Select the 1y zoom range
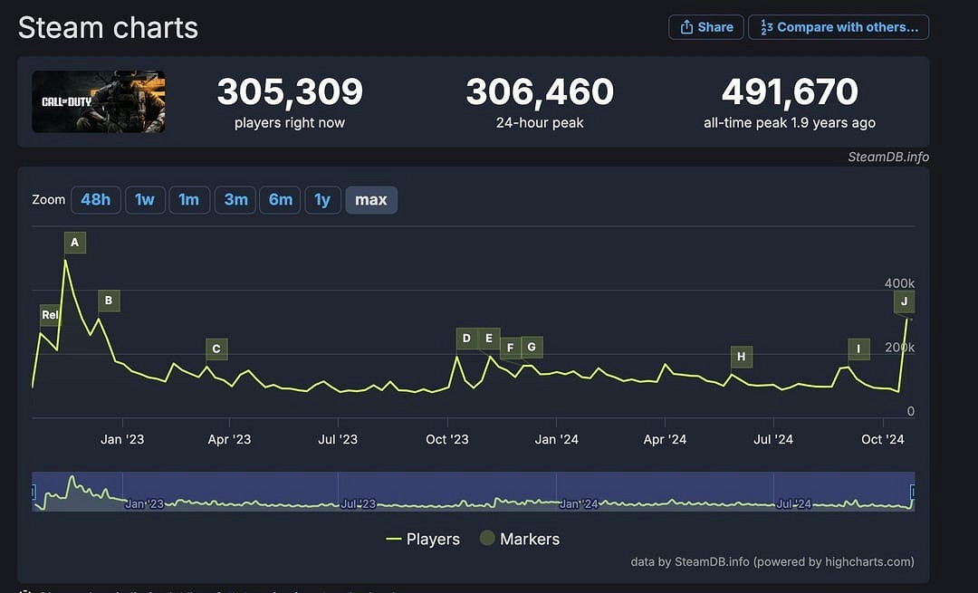978x593 pixels. (x=323, y=199)
